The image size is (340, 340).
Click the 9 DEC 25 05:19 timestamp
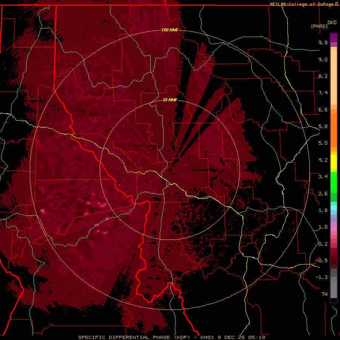click(x=241, y=337)
